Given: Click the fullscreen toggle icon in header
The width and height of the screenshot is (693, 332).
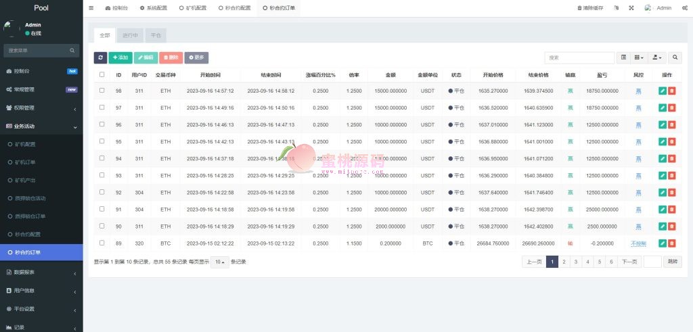Looking at the screenshot, I should point(631,8).
